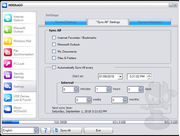Minimize the HDDtoGO window
The width and height of the screenshot is (180, 136).
coord(171,5)
